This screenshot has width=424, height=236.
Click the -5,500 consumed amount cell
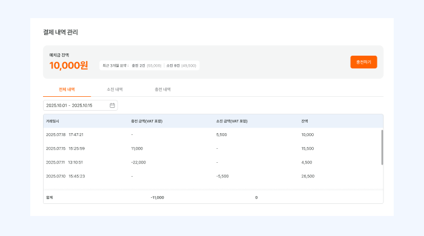click(222, 176)
